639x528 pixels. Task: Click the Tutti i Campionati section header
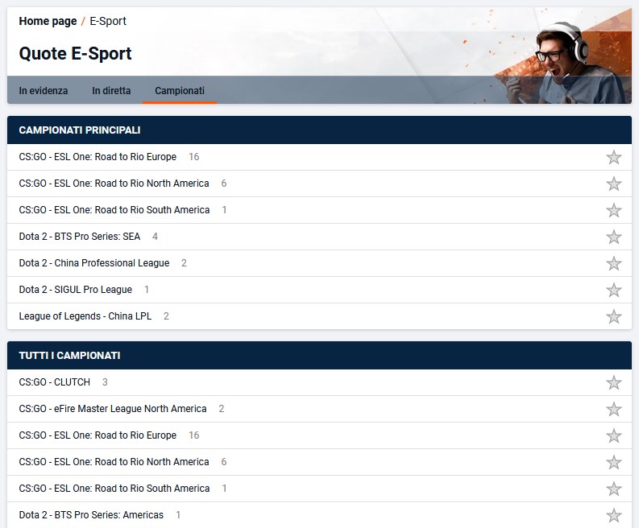pos(319,356)
